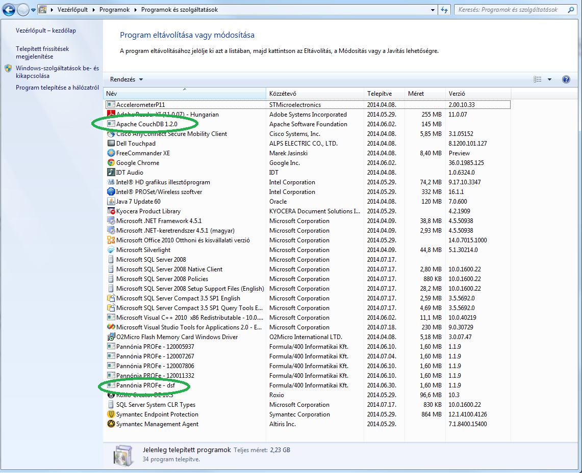
Task: Click the Back navigation arrow button
Action: (9, 10)
